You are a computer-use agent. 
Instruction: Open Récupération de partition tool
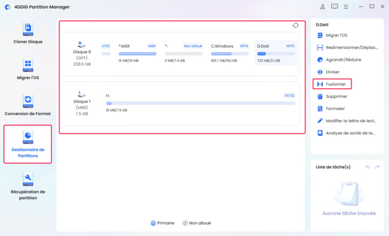pos(28,186)
